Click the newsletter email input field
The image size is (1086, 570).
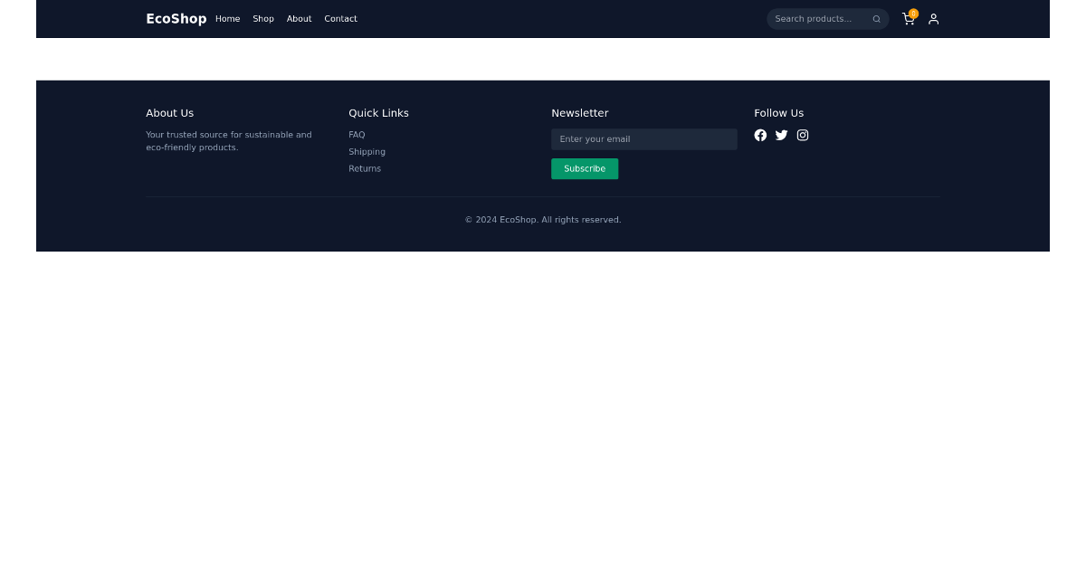click(643, 138)
